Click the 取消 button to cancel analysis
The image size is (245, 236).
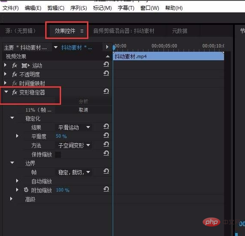83,110
